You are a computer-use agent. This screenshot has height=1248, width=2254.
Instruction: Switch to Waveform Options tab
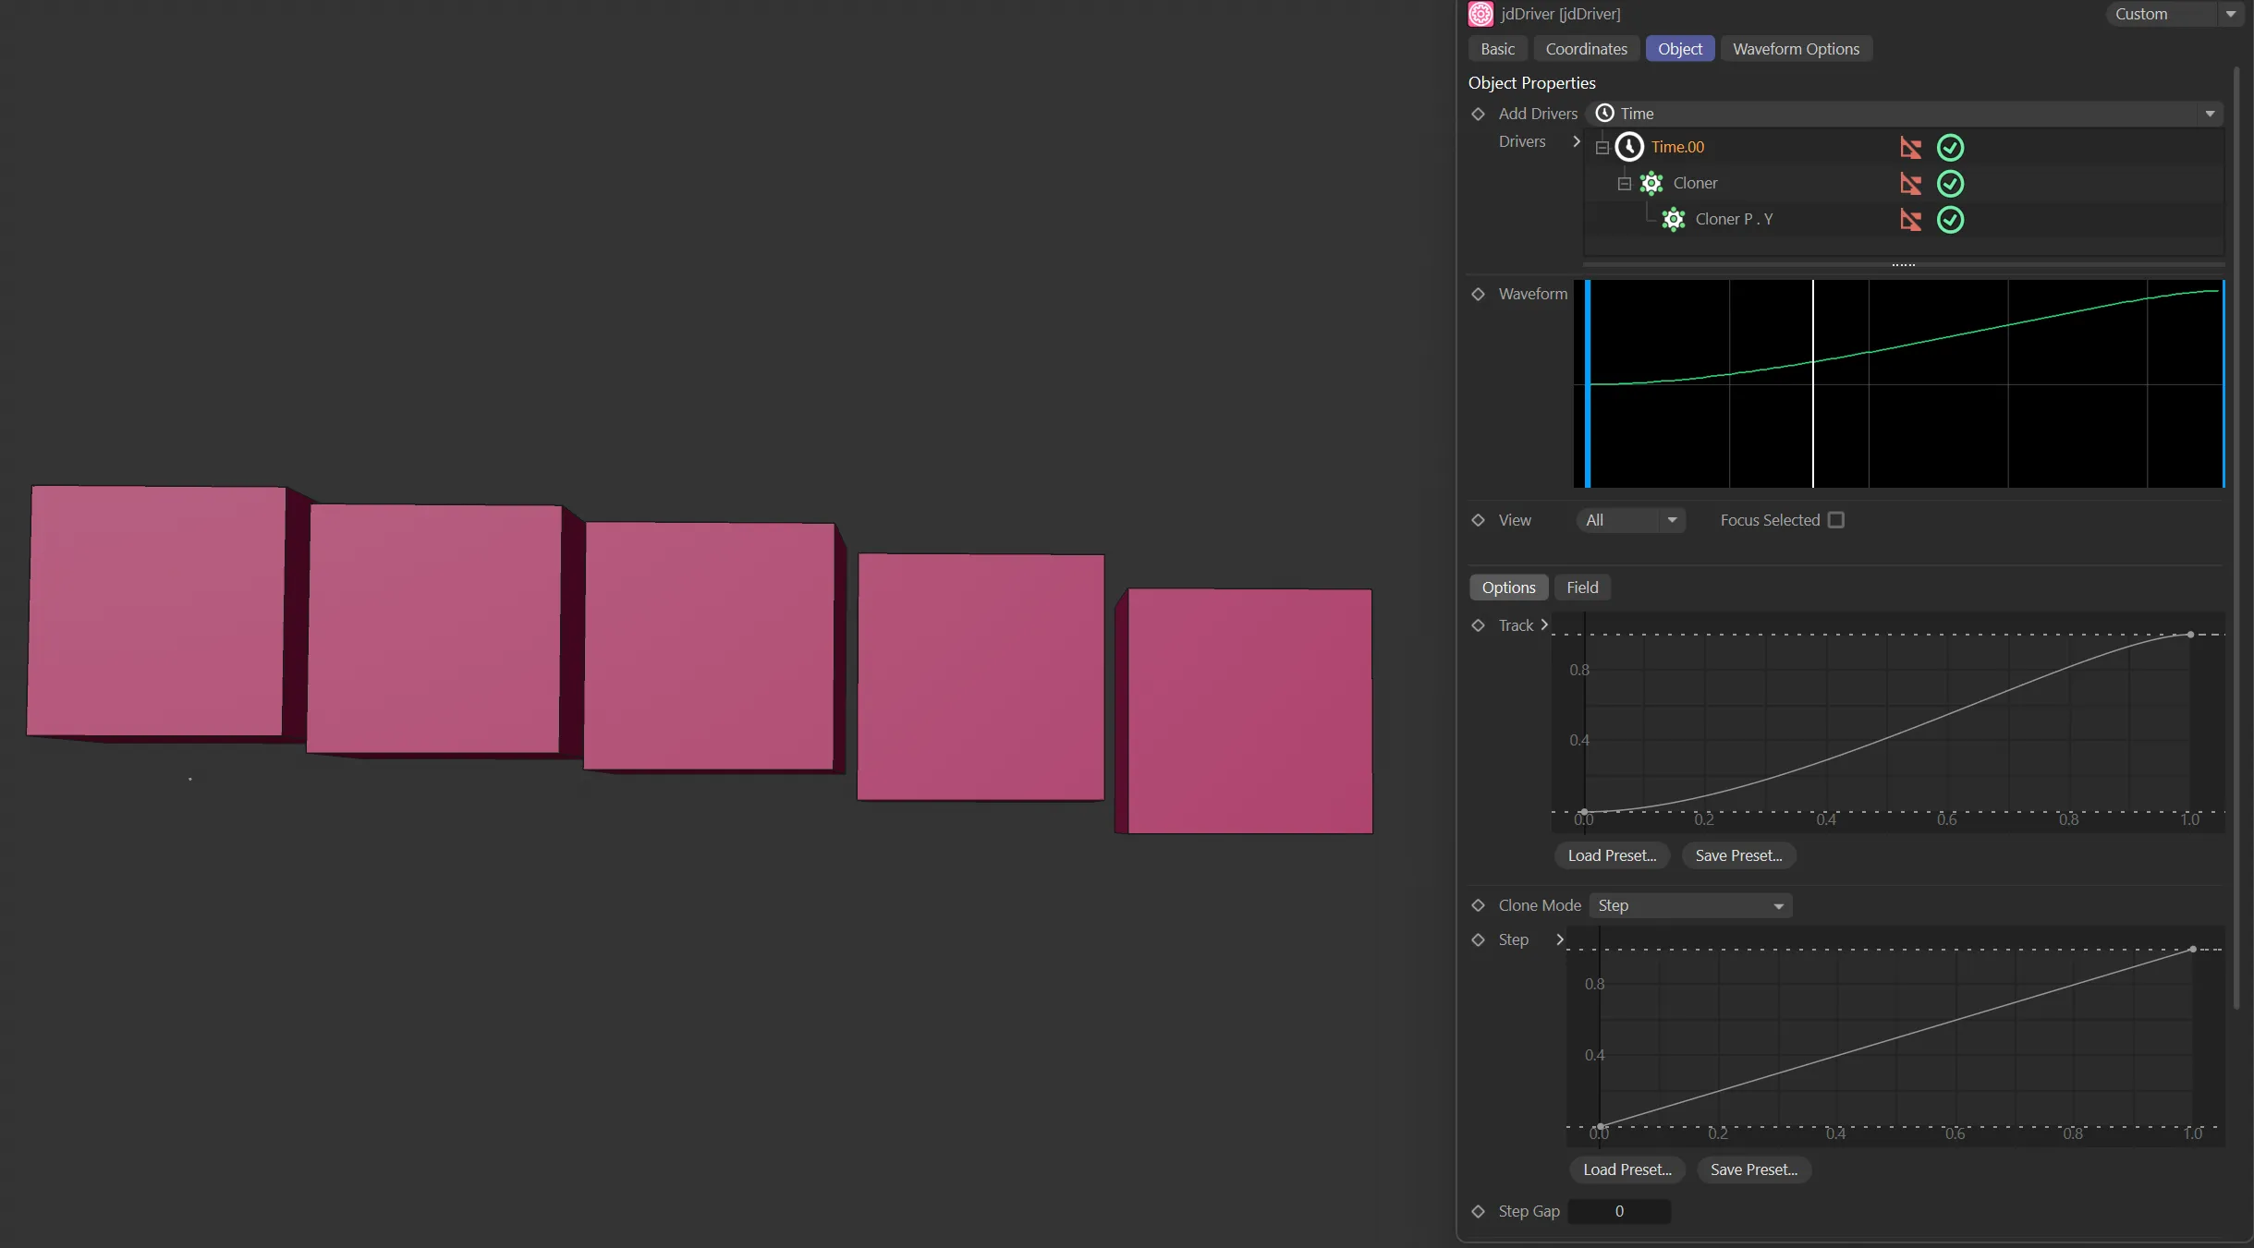pyautogui.click(x=1796, y=49)
